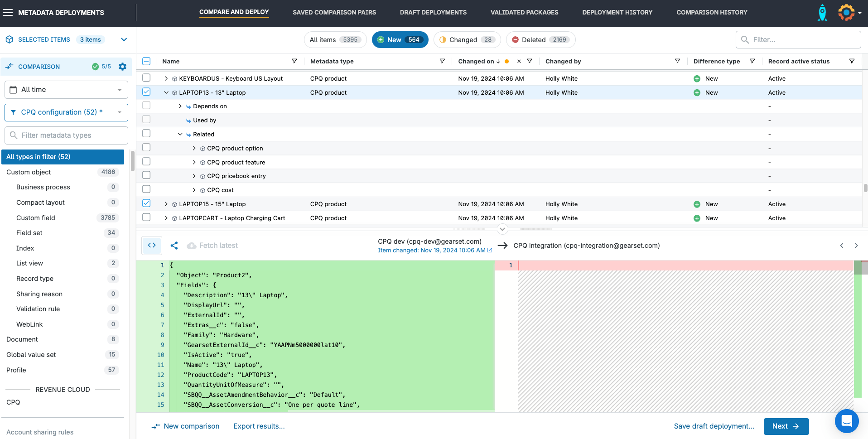
Task: Collapse the LAPTOP13 tree row
Action: (x=166, y=92)
